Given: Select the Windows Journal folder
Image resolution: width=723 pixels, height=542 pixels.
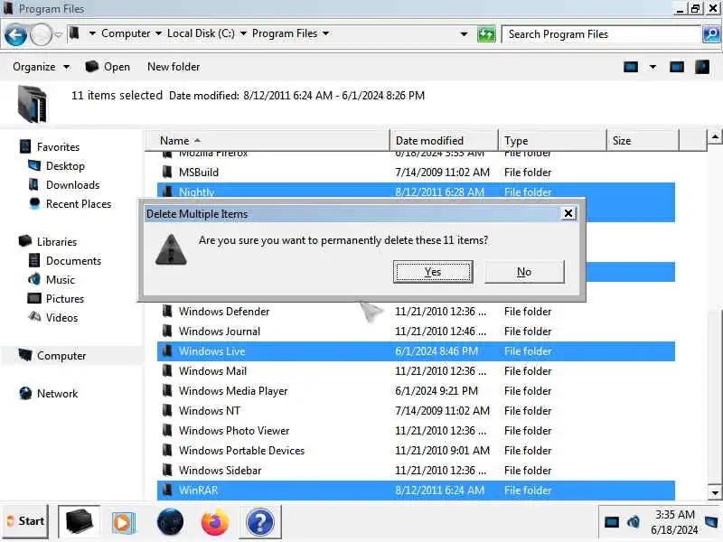Looking at the screenshot, I should coord(416,331).
